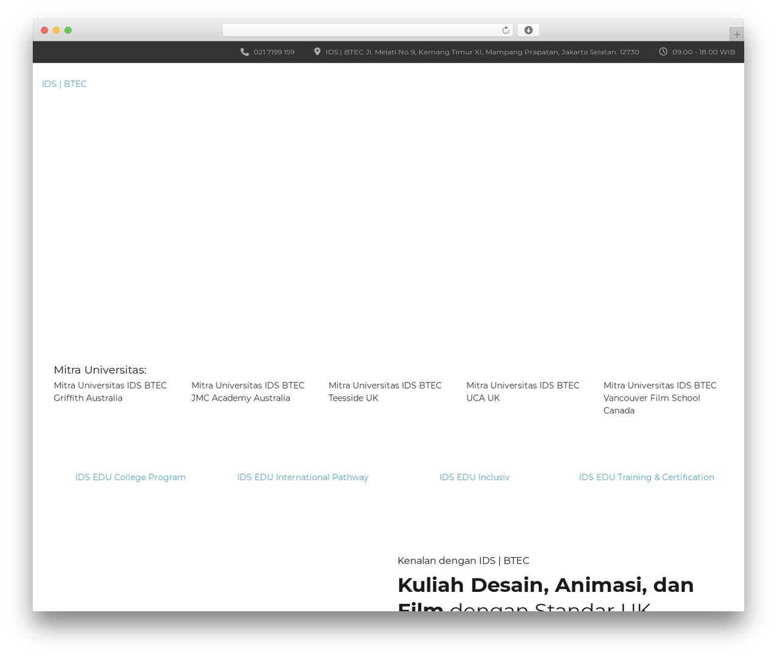Open IDS EDU International Pathway link
777x658 pixels.
click(x=302, y=477)
